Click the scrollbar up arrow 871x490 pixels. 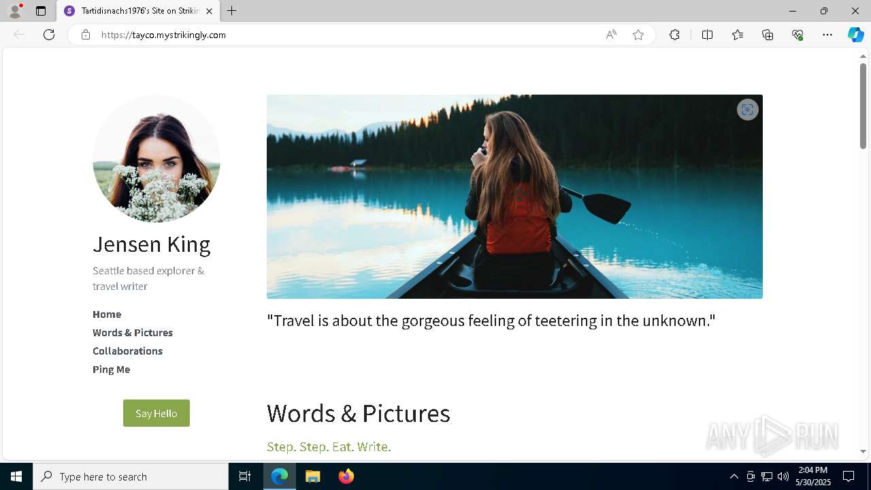[863, 56]
